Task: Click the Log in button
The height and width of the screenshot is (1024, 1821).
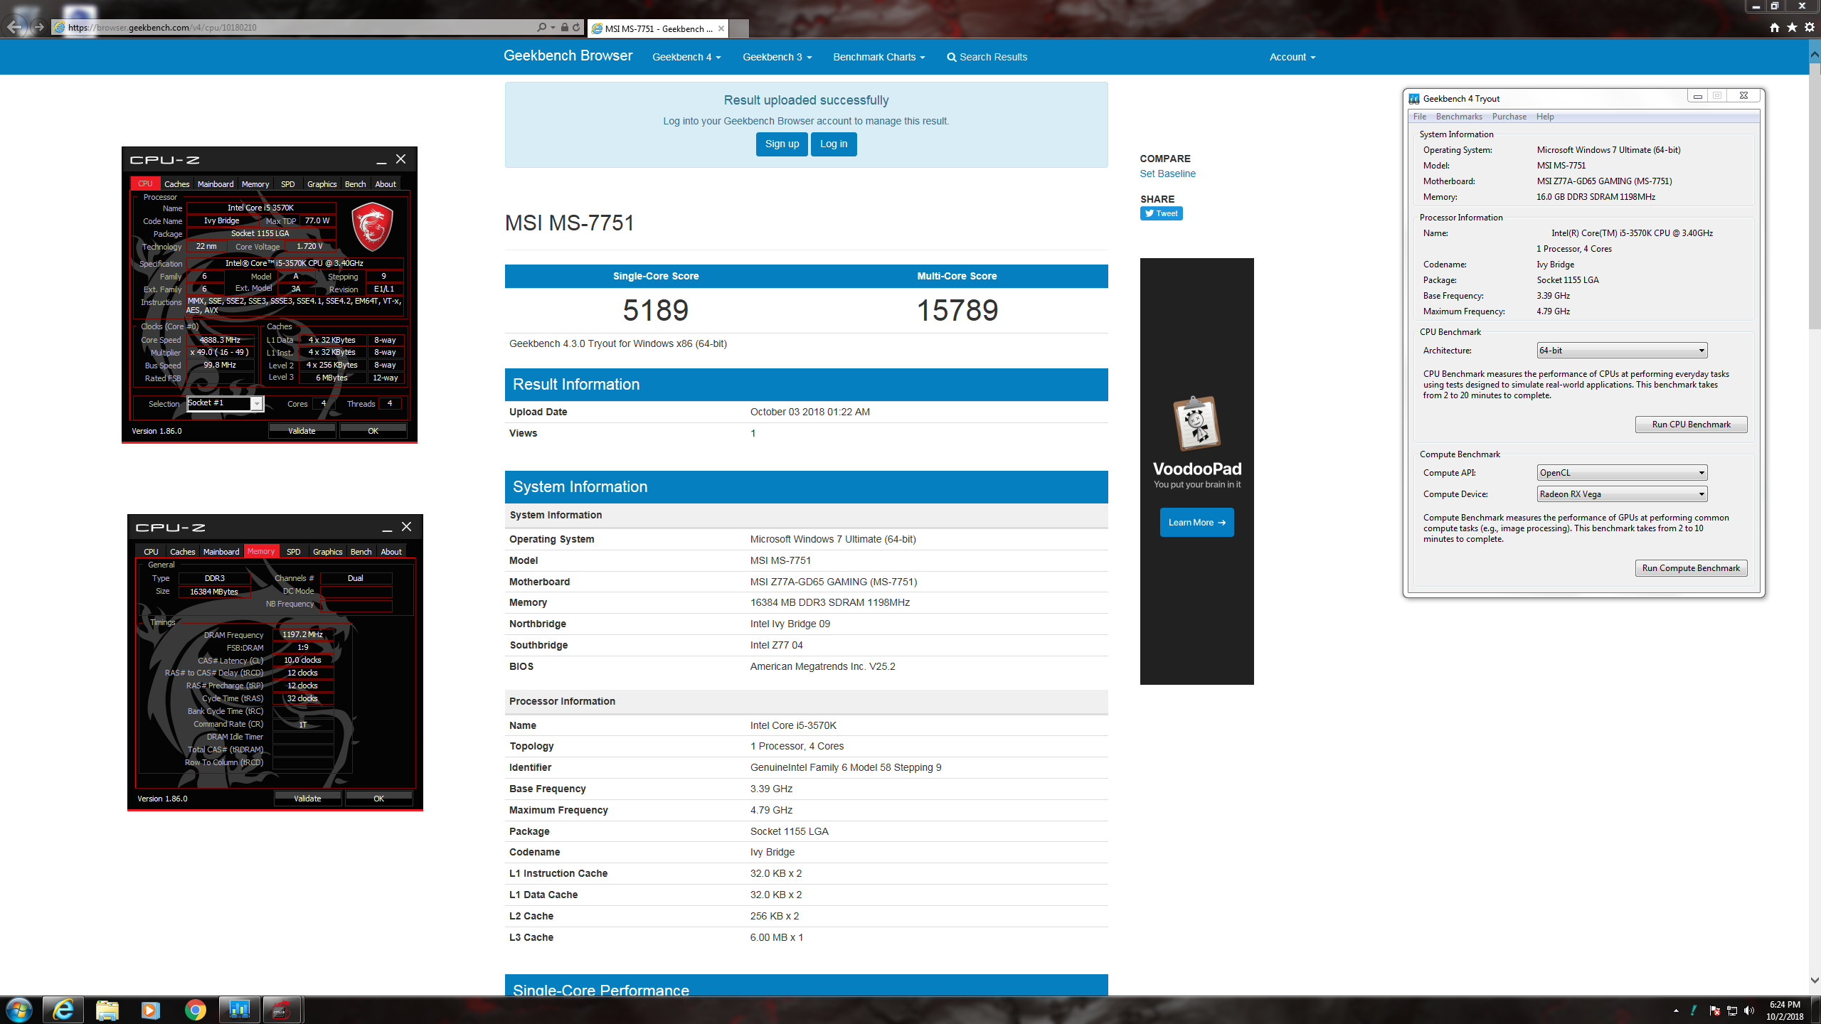Action: point(834,144)
